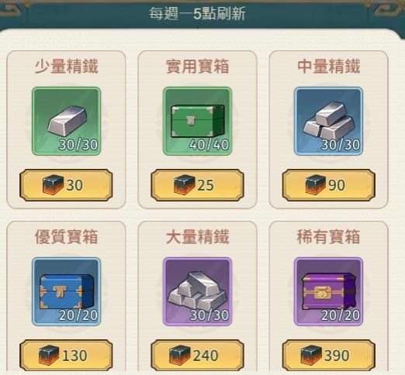Tap the 40/40 stock count on green chest
The height and width of the screenshot is (375, 405).
pyautogui.click(x=209, y=145)
